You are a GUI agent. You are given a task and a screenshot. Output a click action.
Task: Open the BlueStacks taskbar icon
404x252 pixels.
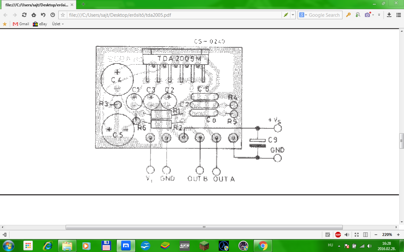pyautogui.click(x=165, y=246)
